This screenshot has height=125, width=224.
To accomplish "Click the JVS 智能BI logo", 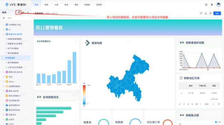I will coord(16,4).
